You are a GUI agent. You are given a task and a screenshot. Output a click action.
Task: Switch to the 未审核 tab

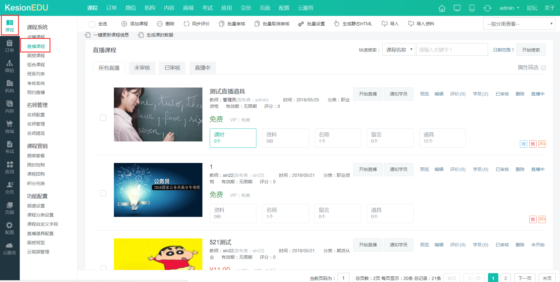(142, 68)
